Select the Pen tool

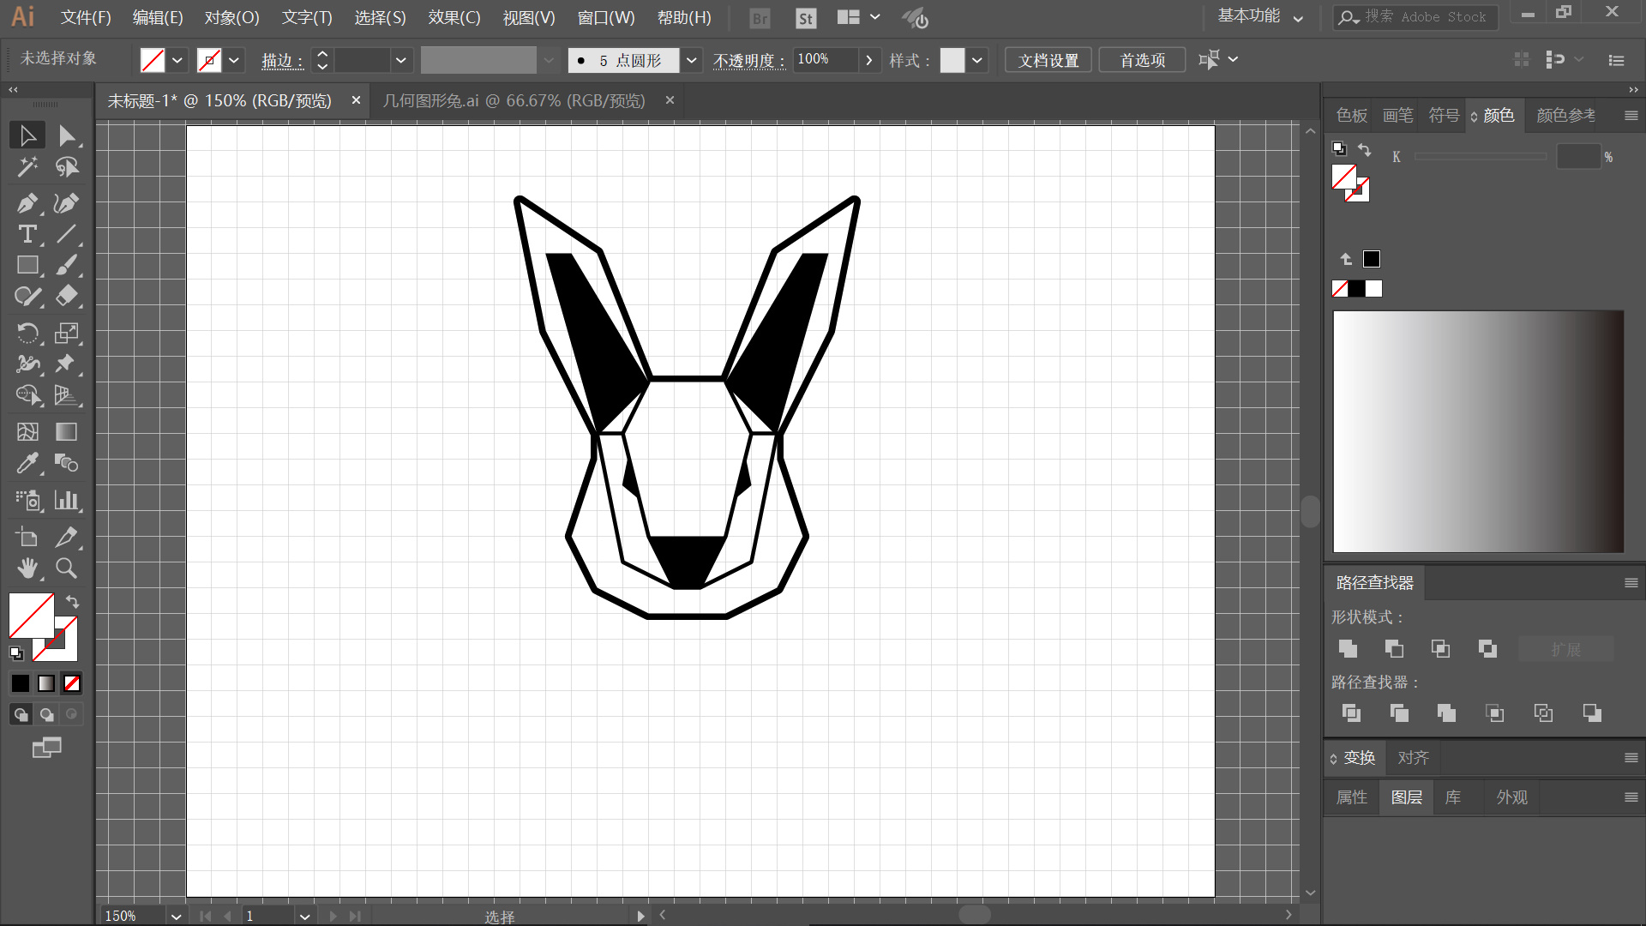(x=27, y=203)
